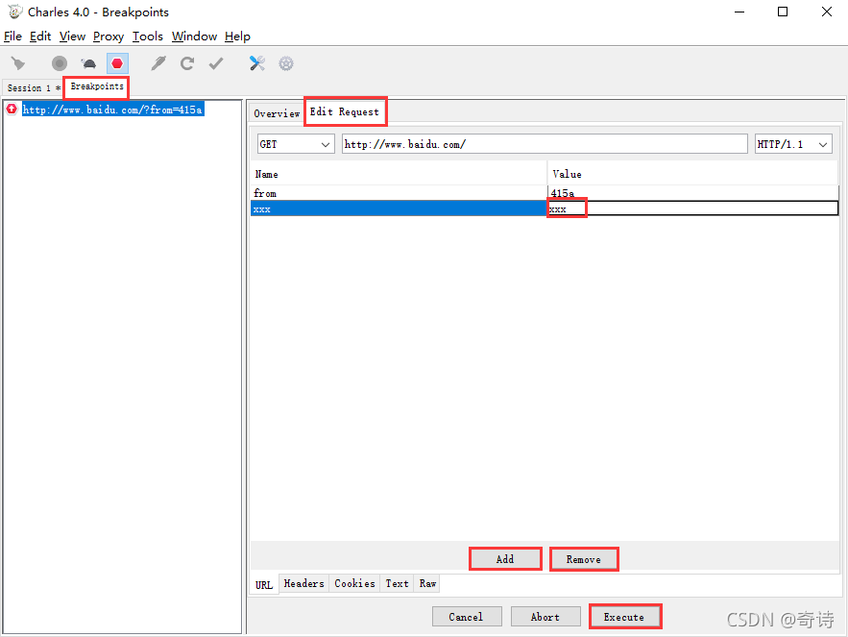This screenshot has height=637, width=848.
Task: Click the Abort button
Action: click(545, 617)
